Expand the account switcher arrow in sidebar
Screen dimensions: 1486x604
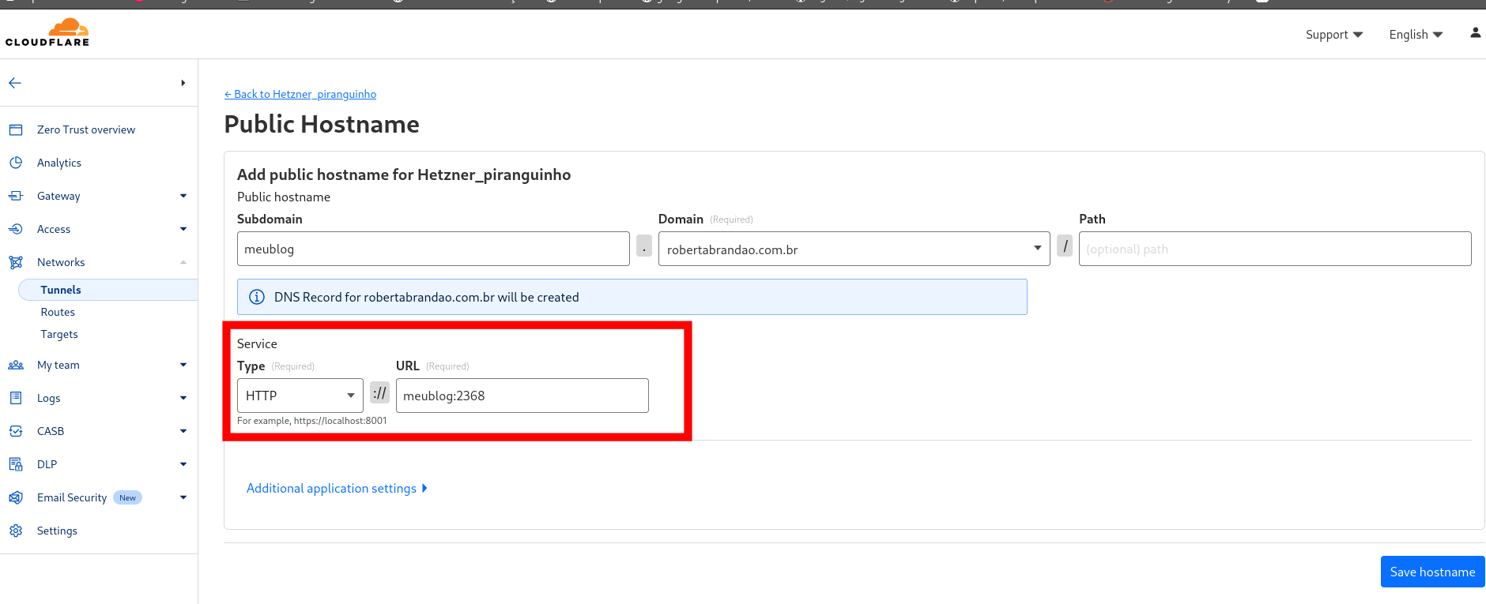pos(183,83)
